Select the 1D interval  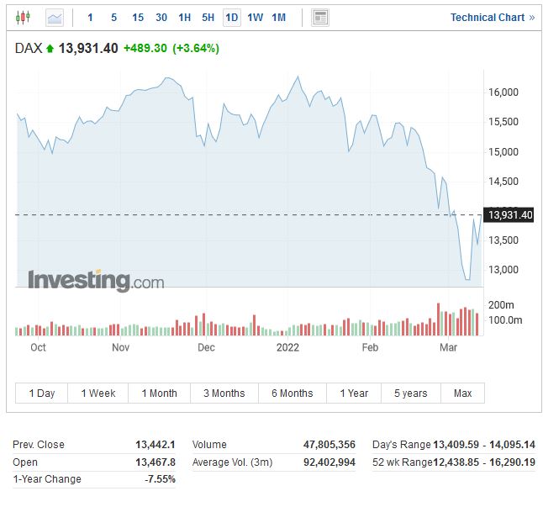232,17
